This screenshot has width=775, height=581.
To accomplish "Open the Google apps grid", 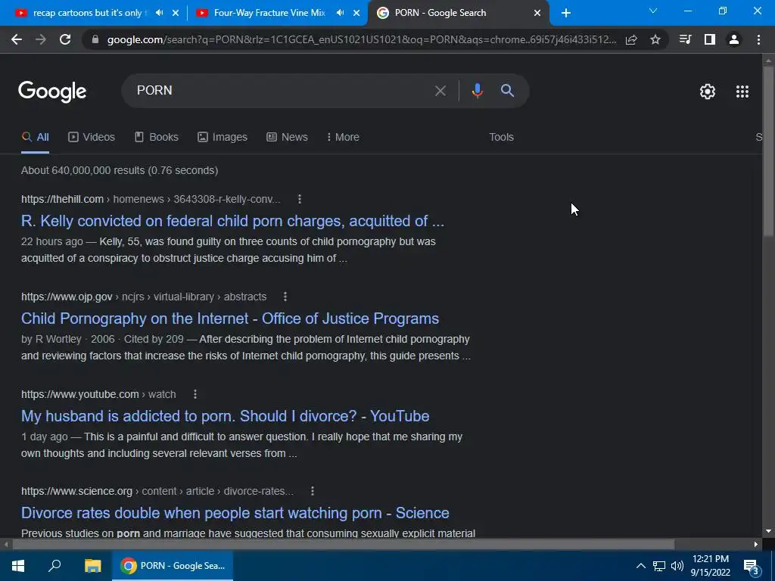I will pos(742,92).
